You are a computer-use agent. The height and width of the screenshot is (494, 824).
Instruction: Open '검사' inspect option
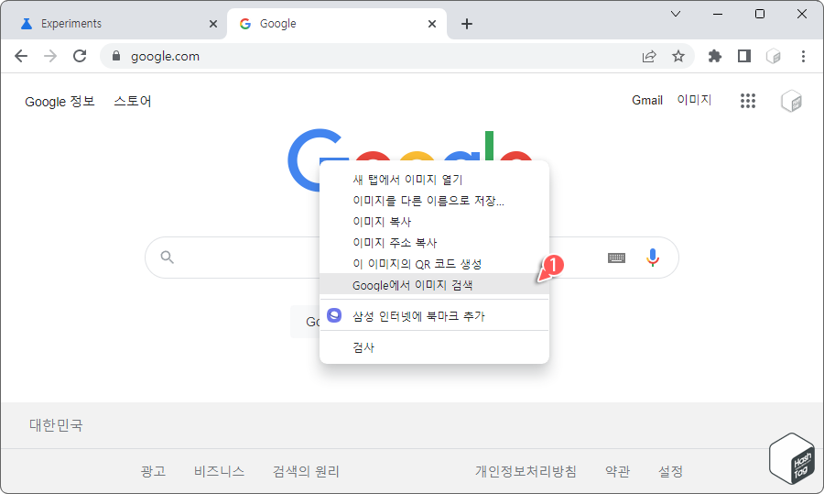point(434,347)
